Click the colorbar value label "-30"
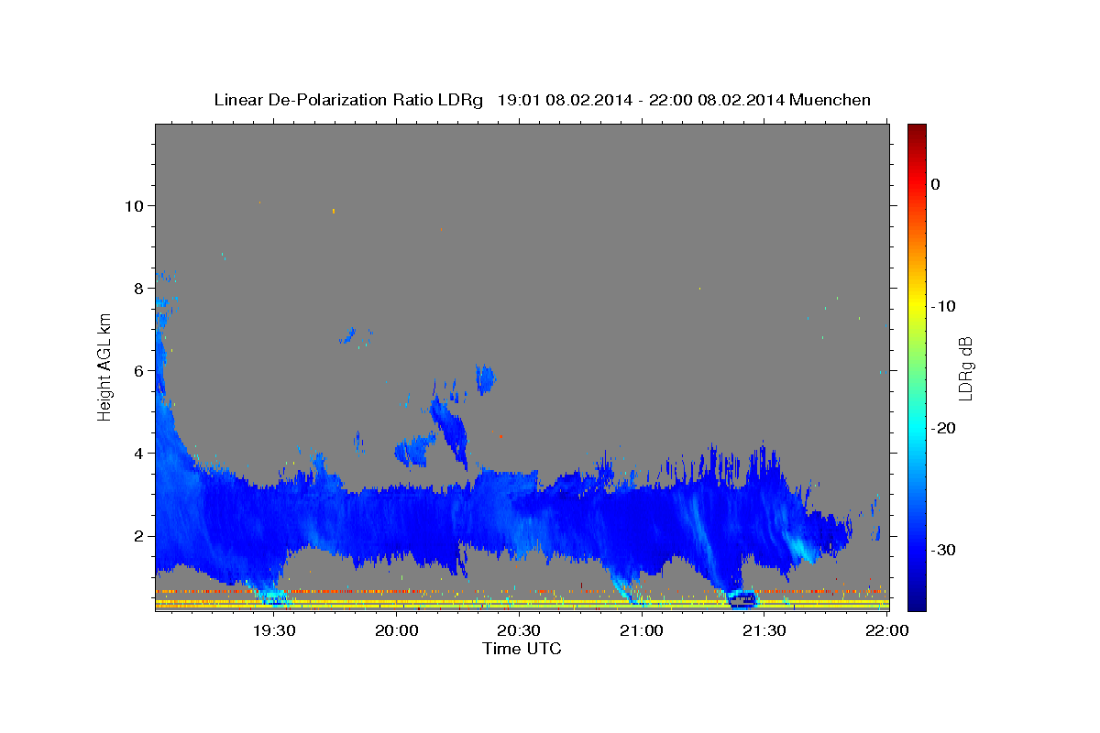Image resolution: width=1100 pixels, height=733 pixels. click(943, 550)
